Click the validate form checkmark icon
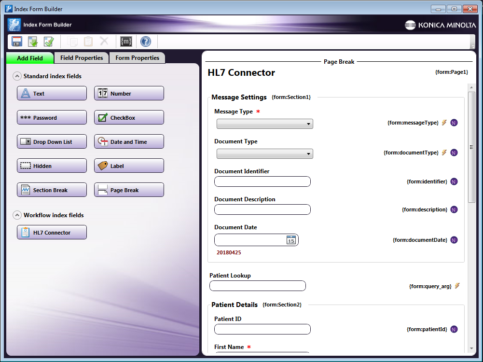Screen dimensions: 483x362 pyautogui.click(x=49, y=42)
